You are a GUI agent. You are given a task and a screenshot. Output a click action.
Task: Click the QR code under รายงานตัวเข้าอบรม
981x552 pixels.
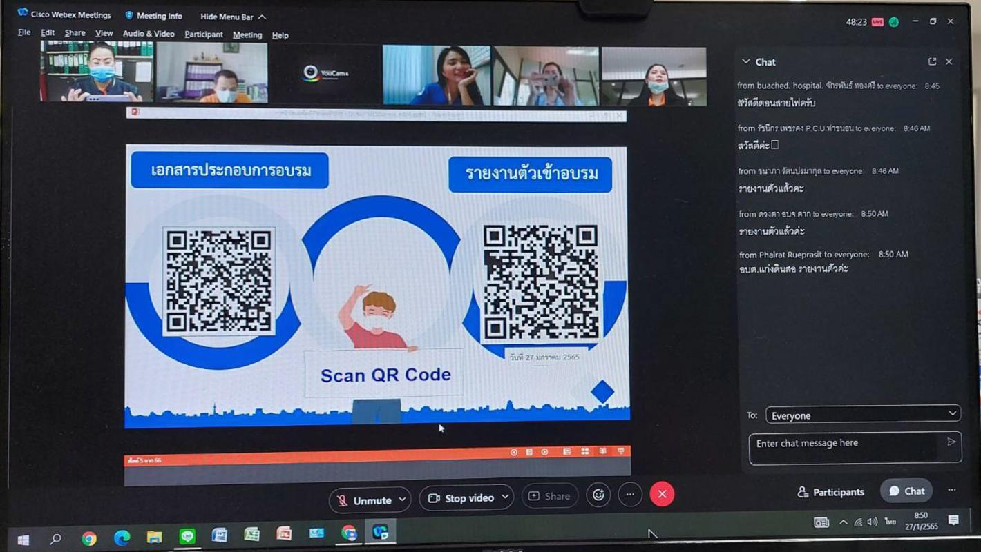[x=540, y=282]
